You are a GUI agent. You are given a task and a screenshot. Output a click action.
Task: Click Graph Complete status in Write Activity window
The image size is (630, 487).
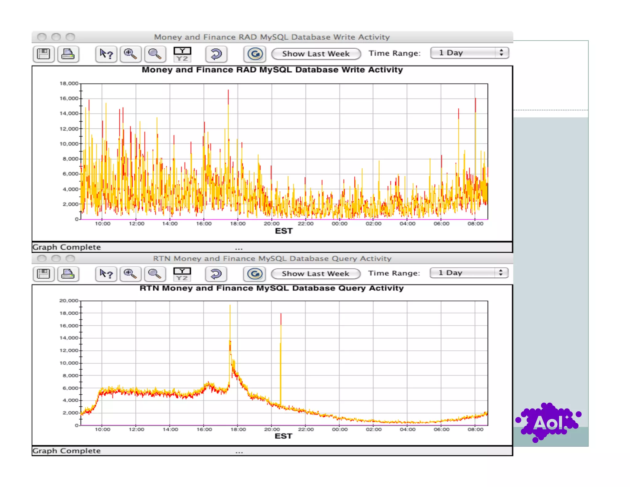coord(66,247)
